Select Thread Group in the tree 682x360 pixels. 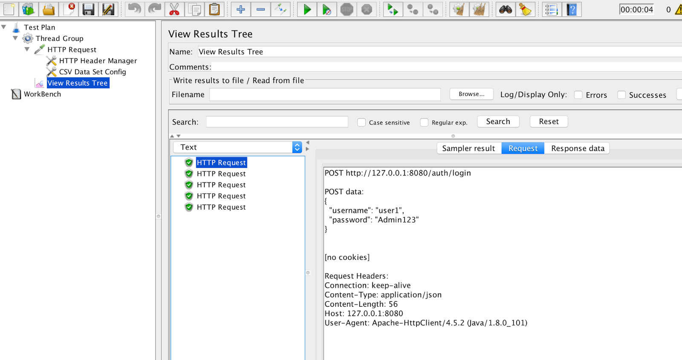click(x=60, y=38)
